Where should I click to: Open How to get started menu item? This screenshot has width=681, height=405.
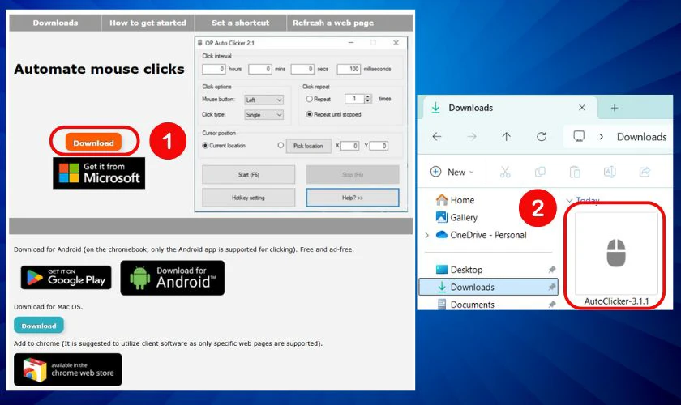tap(148, 23)
